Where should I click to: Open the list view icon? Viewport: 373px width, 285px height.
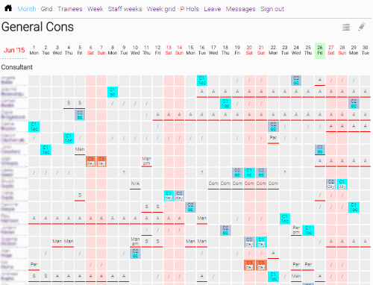346,27
